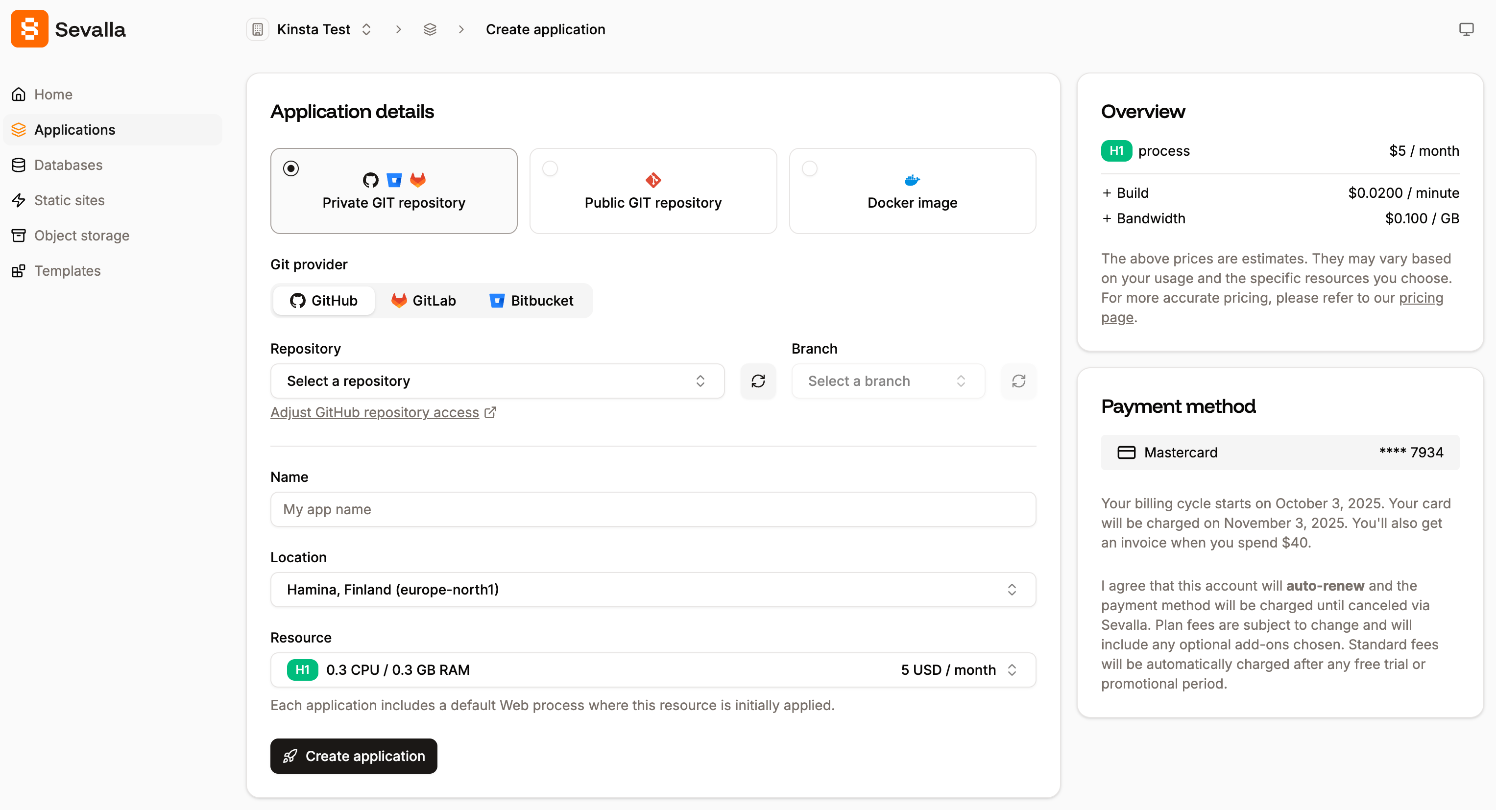Screen dimensions: 1496x810
Task: Refresh the branch list
Action: pyautogui.click(x=1018, y=381)
